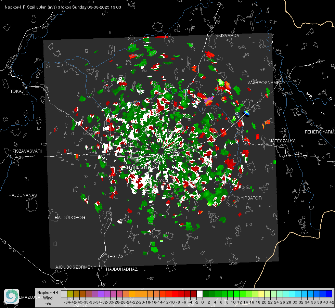Click the VÁSÁROSNAMÉNY town label
Viewport: 335px width, 308px height.
pyautogui.click(x=267, y=83)
